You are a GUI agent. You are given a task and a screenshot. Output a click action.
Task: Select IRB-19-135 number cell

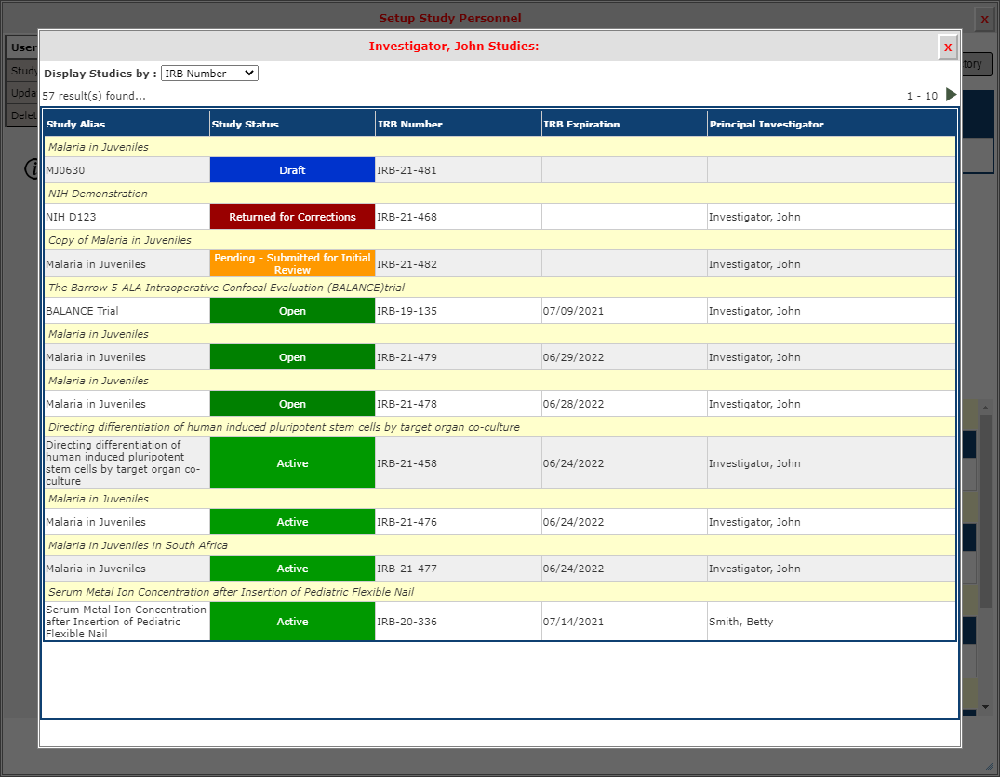click(458, 311)
